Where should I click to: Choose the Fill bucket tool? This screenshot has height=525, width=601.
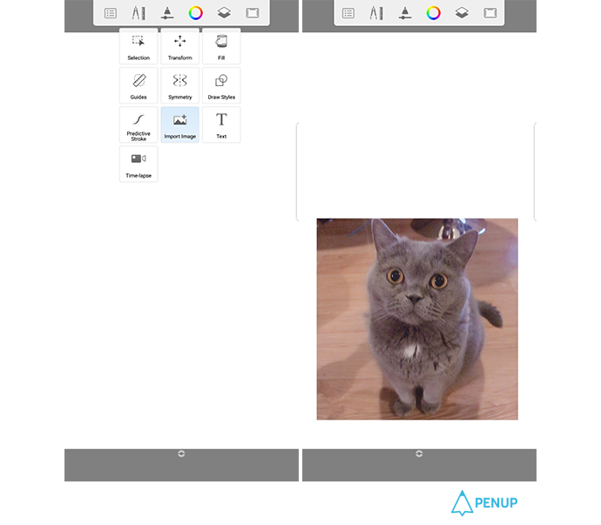pos(221,46)
